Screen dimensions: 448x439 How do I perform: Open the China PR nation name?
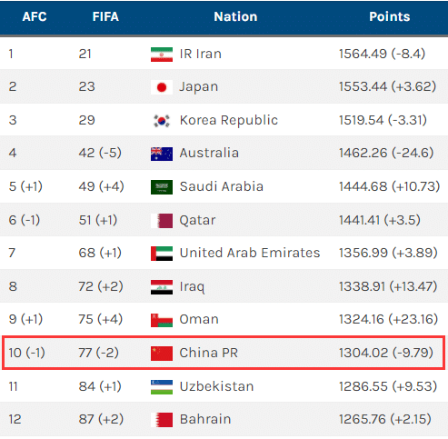tap(209, 353)
